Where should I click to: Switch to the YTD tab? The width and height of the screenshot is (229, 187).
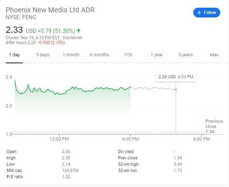[128, 55]
